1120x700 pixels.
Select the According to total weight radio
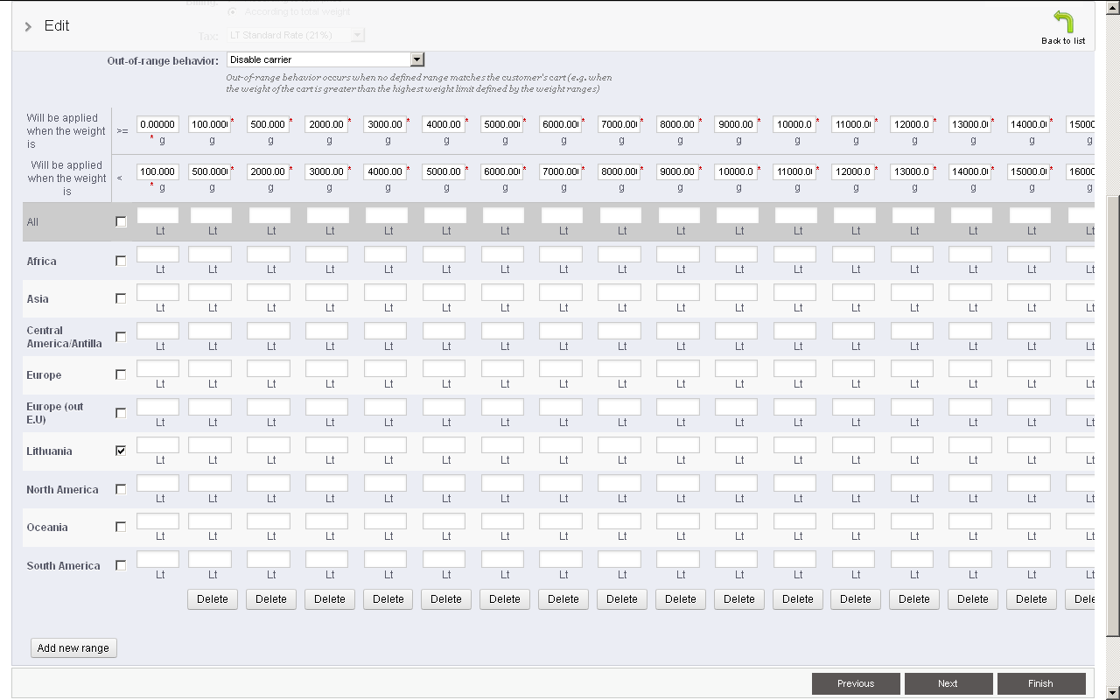coord(232,11)
